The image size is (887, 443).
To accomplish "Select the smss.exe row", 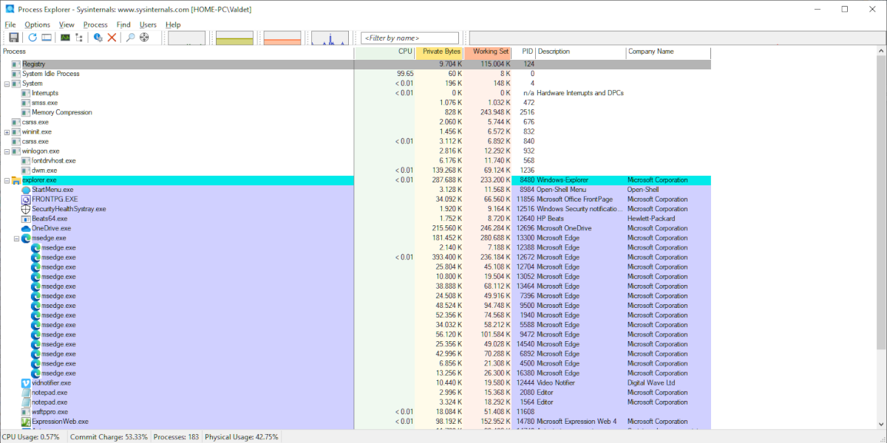I will click(x=356, y=103).
